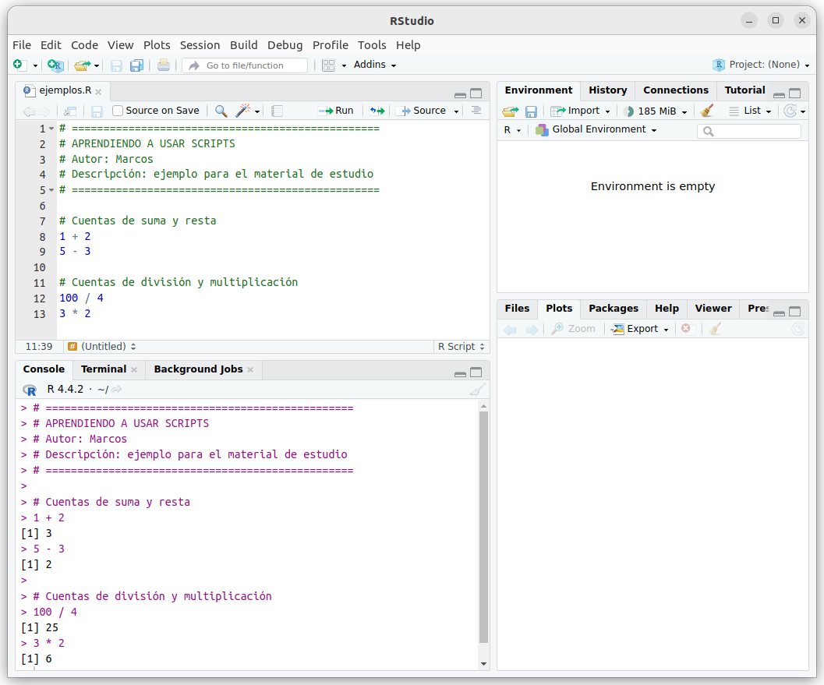This screenshot has width=824, height=685.
Task: Open the New File dropdown arrow
Action: tap(35, 65)
